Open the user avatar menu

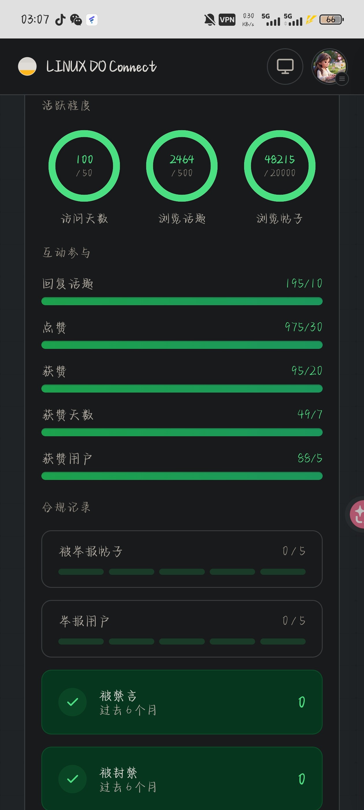[329, 66]
